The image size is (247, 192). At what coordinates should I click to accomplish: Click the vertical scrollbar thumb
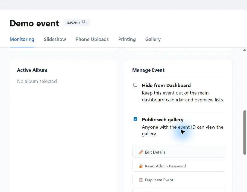pos(245,133)
